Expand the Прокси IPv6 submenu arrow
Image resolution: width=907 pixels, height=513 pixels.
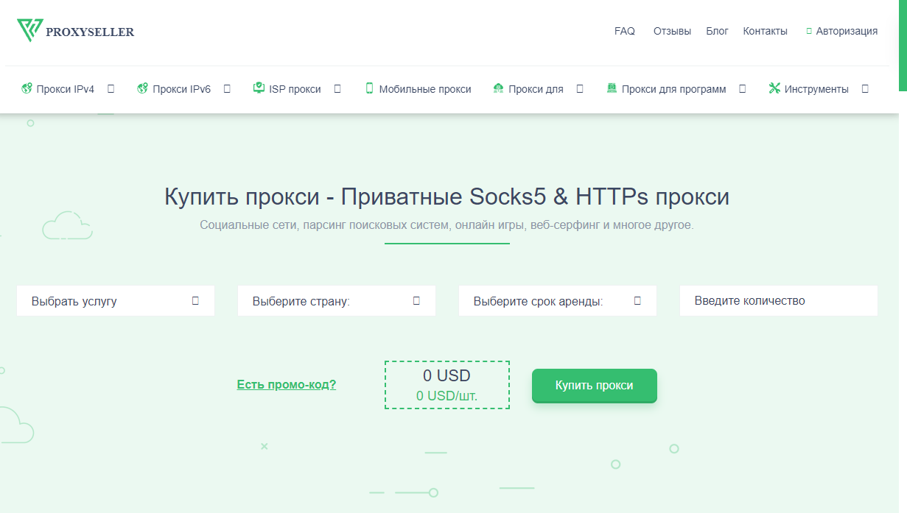pyautogui.click(x=227, y=88)
